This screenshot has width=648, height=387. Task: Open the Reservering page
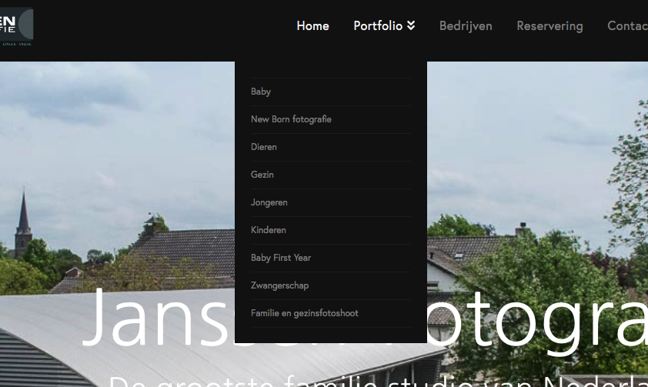(549, 25)
